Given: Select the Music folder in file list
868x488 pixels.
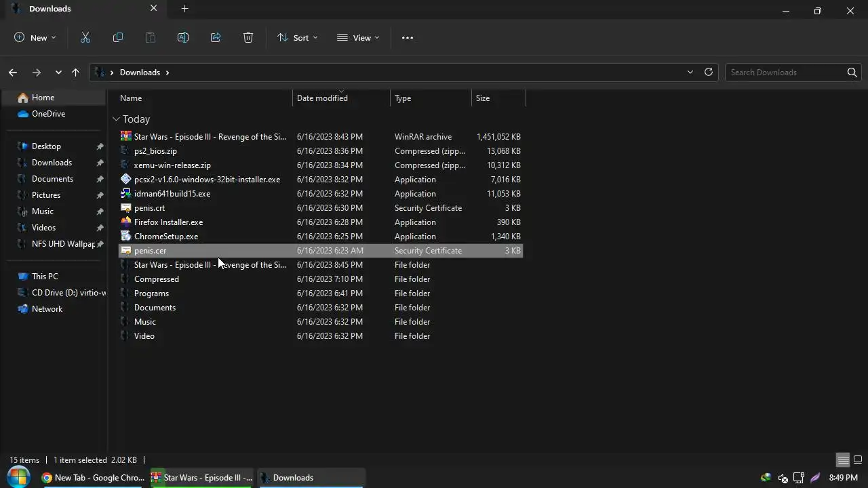Looking at the screenshot, I should [320, 322].
